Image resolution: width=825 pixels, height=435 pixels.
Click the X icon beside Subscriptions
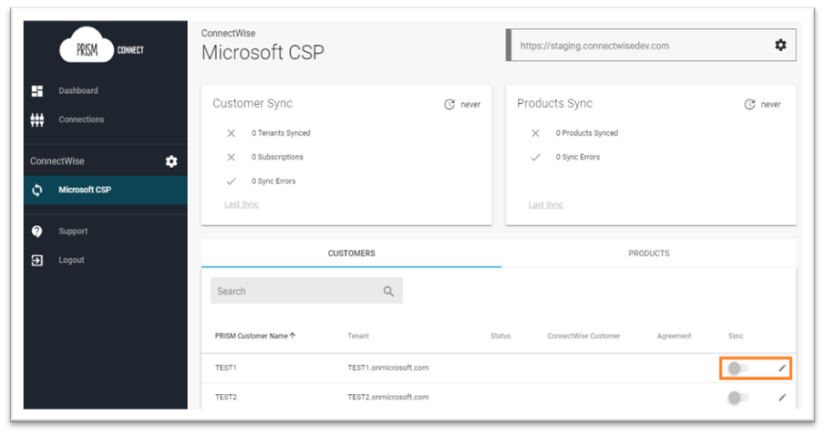point(231,157)
